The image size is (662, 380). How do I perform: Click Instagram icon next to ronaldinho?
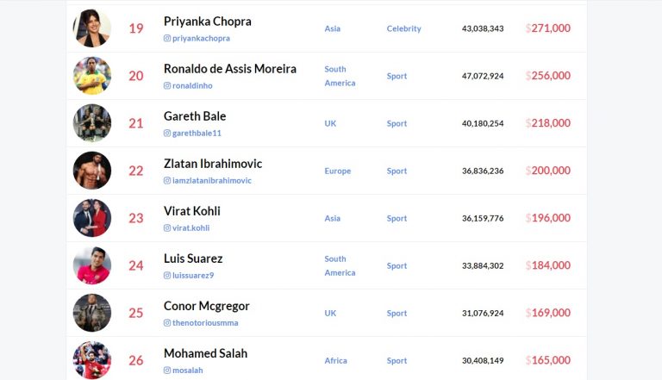click(x=167, y=85)
